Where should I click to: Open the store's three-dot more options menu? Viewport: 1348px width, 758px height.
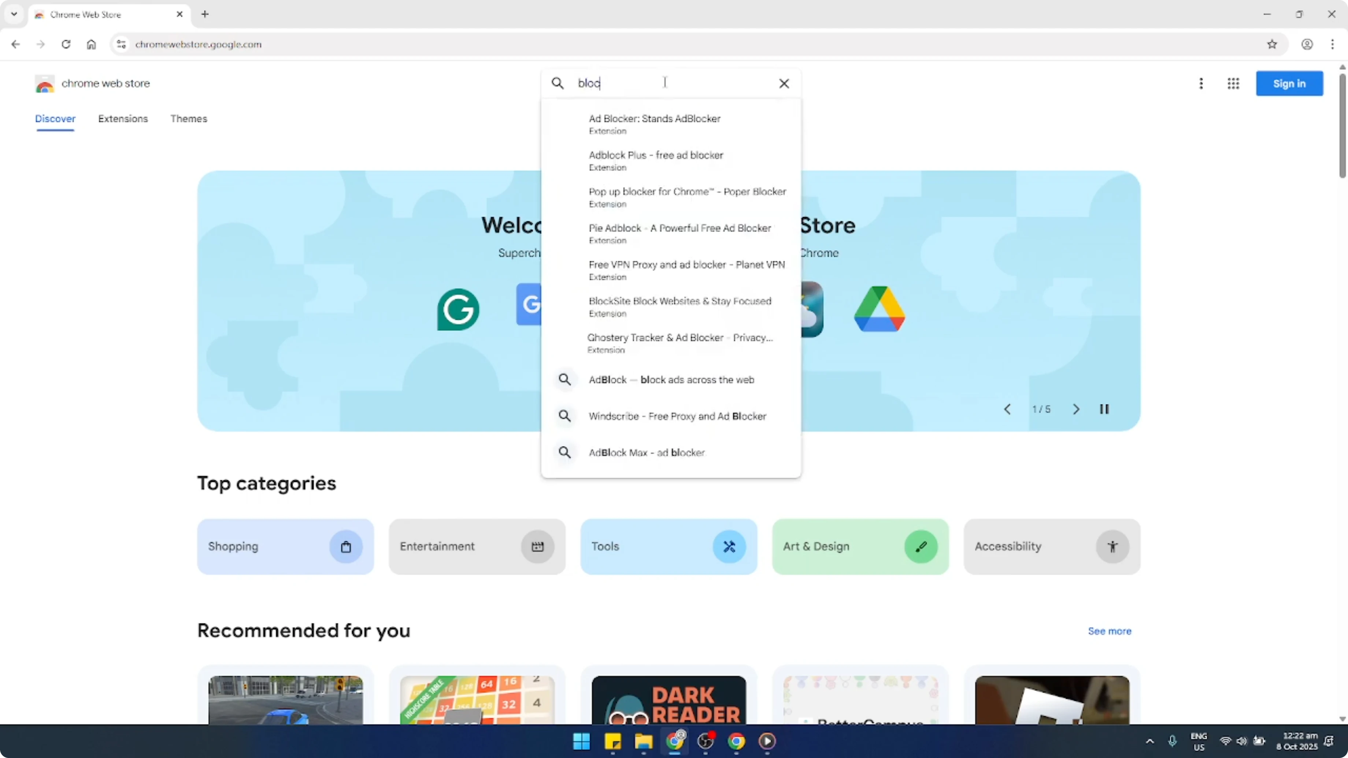tap(1201, 83)
